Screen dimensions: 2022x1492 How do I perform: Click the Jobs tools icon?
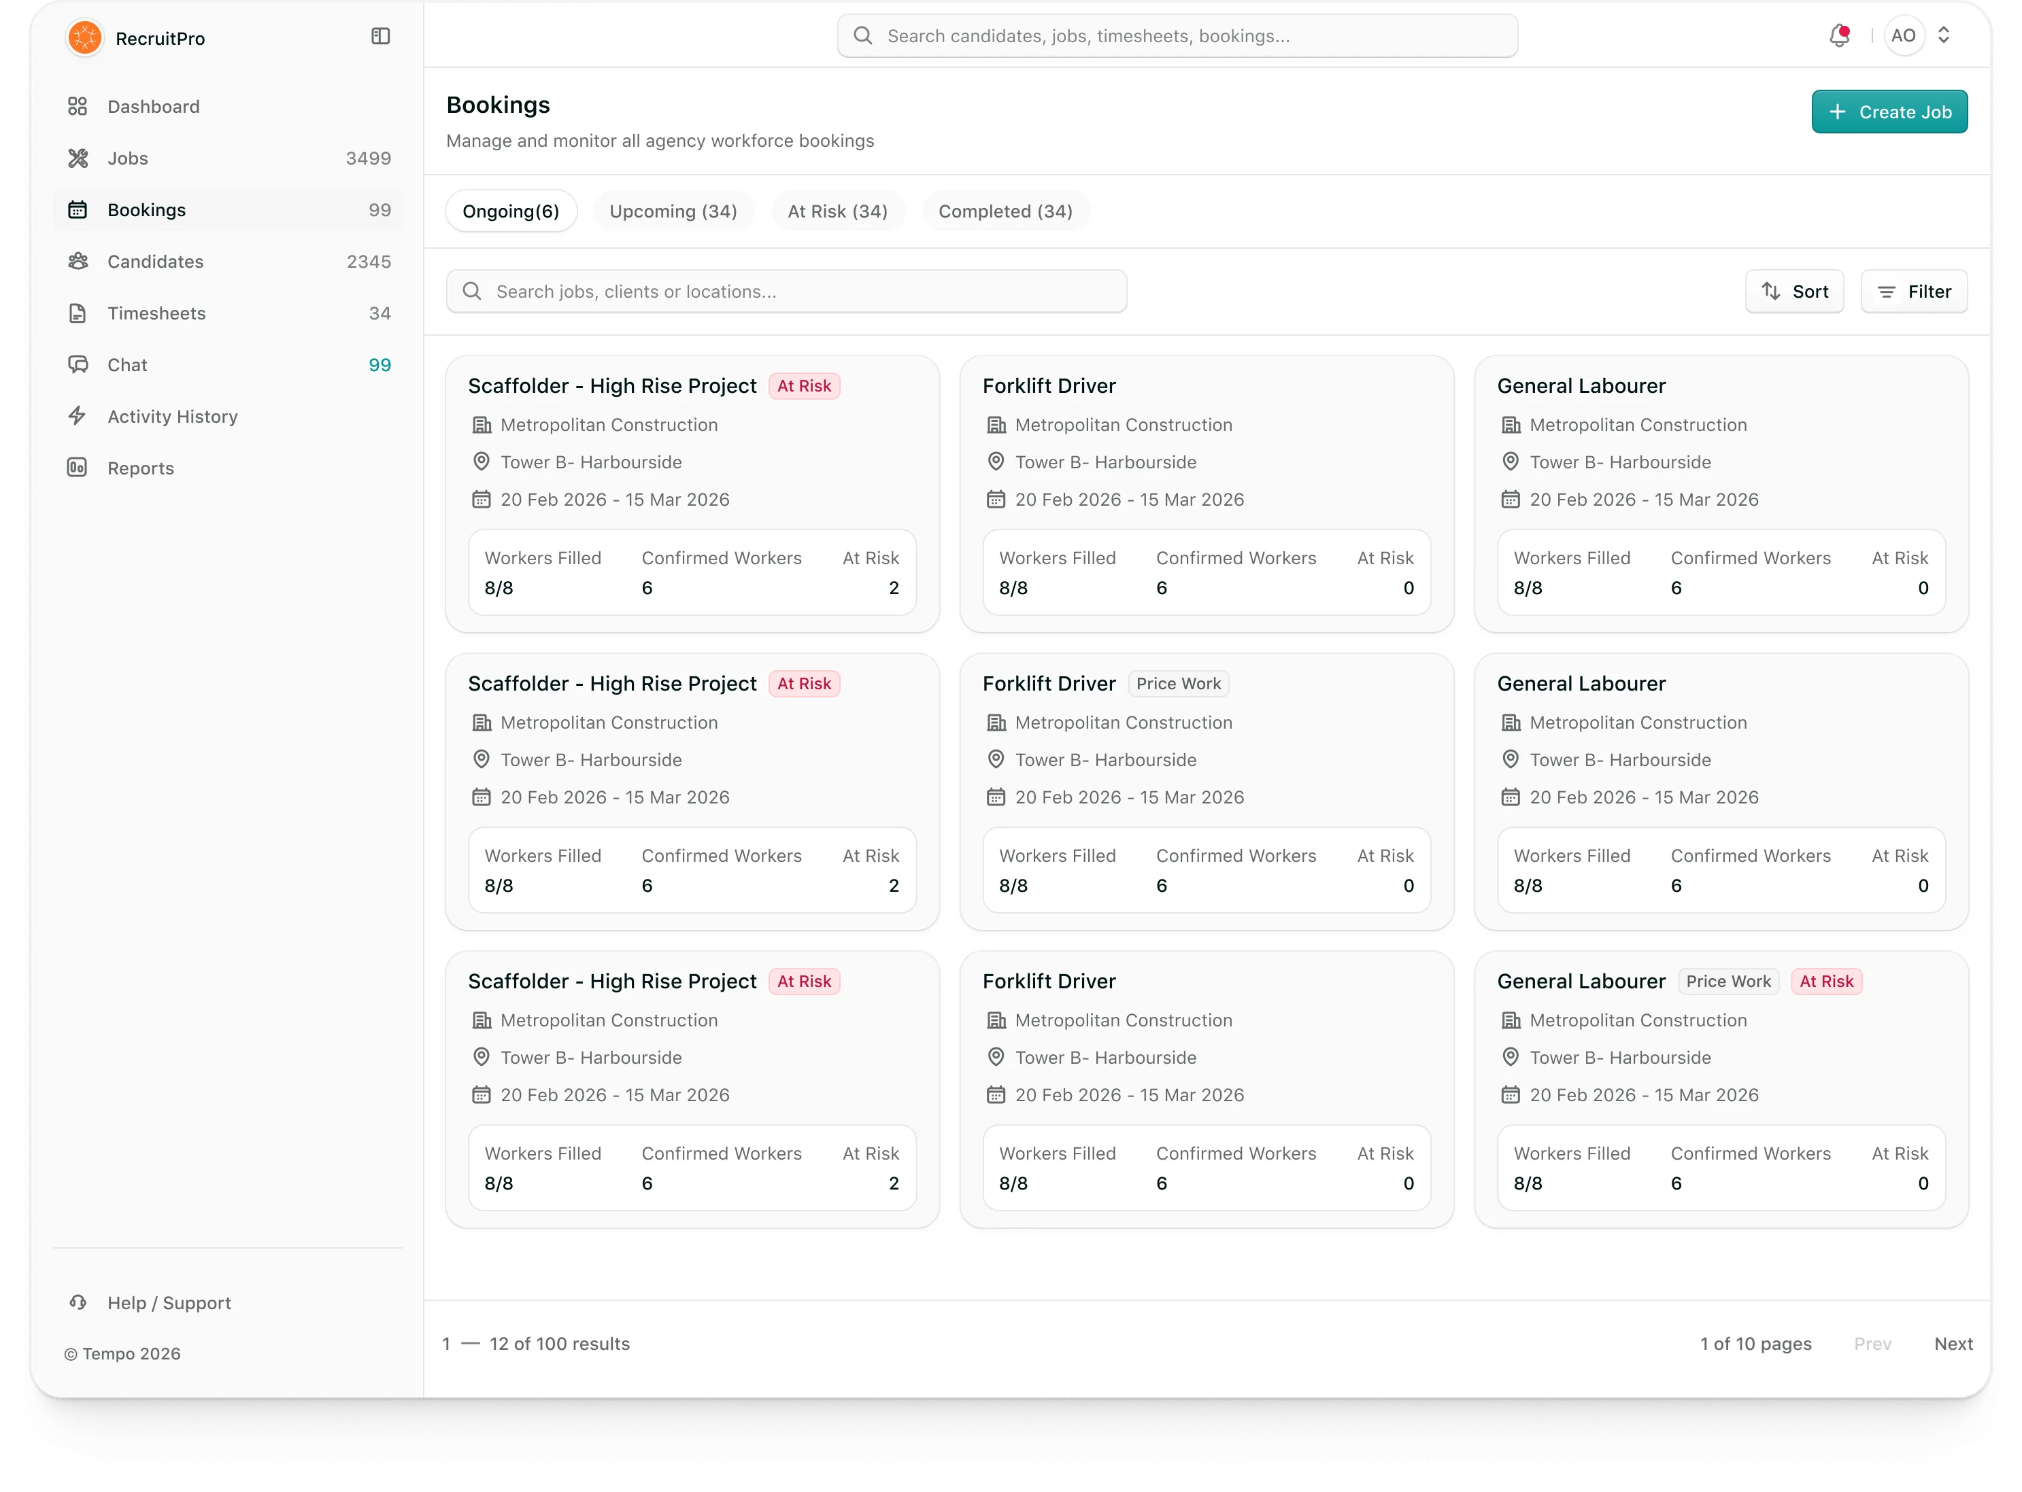point(78,158)
